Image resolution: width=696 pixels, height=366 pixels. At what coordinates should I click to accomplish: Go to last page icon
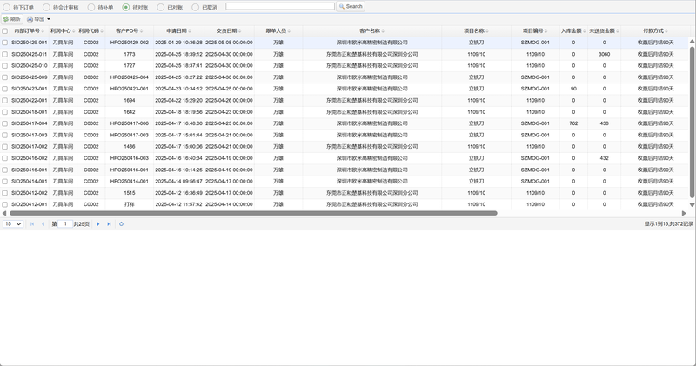coord(109,224)
